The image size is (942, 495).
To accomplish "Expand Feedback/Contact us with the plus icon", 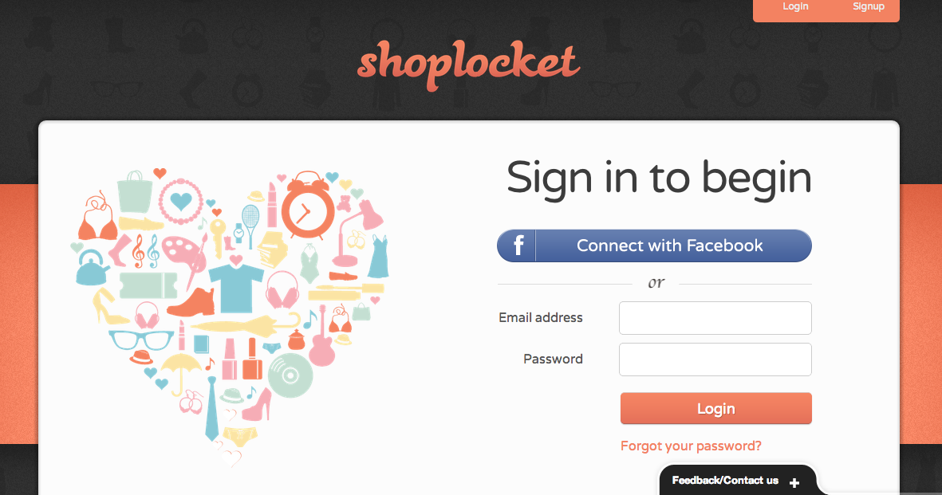I will coord(794,482).
